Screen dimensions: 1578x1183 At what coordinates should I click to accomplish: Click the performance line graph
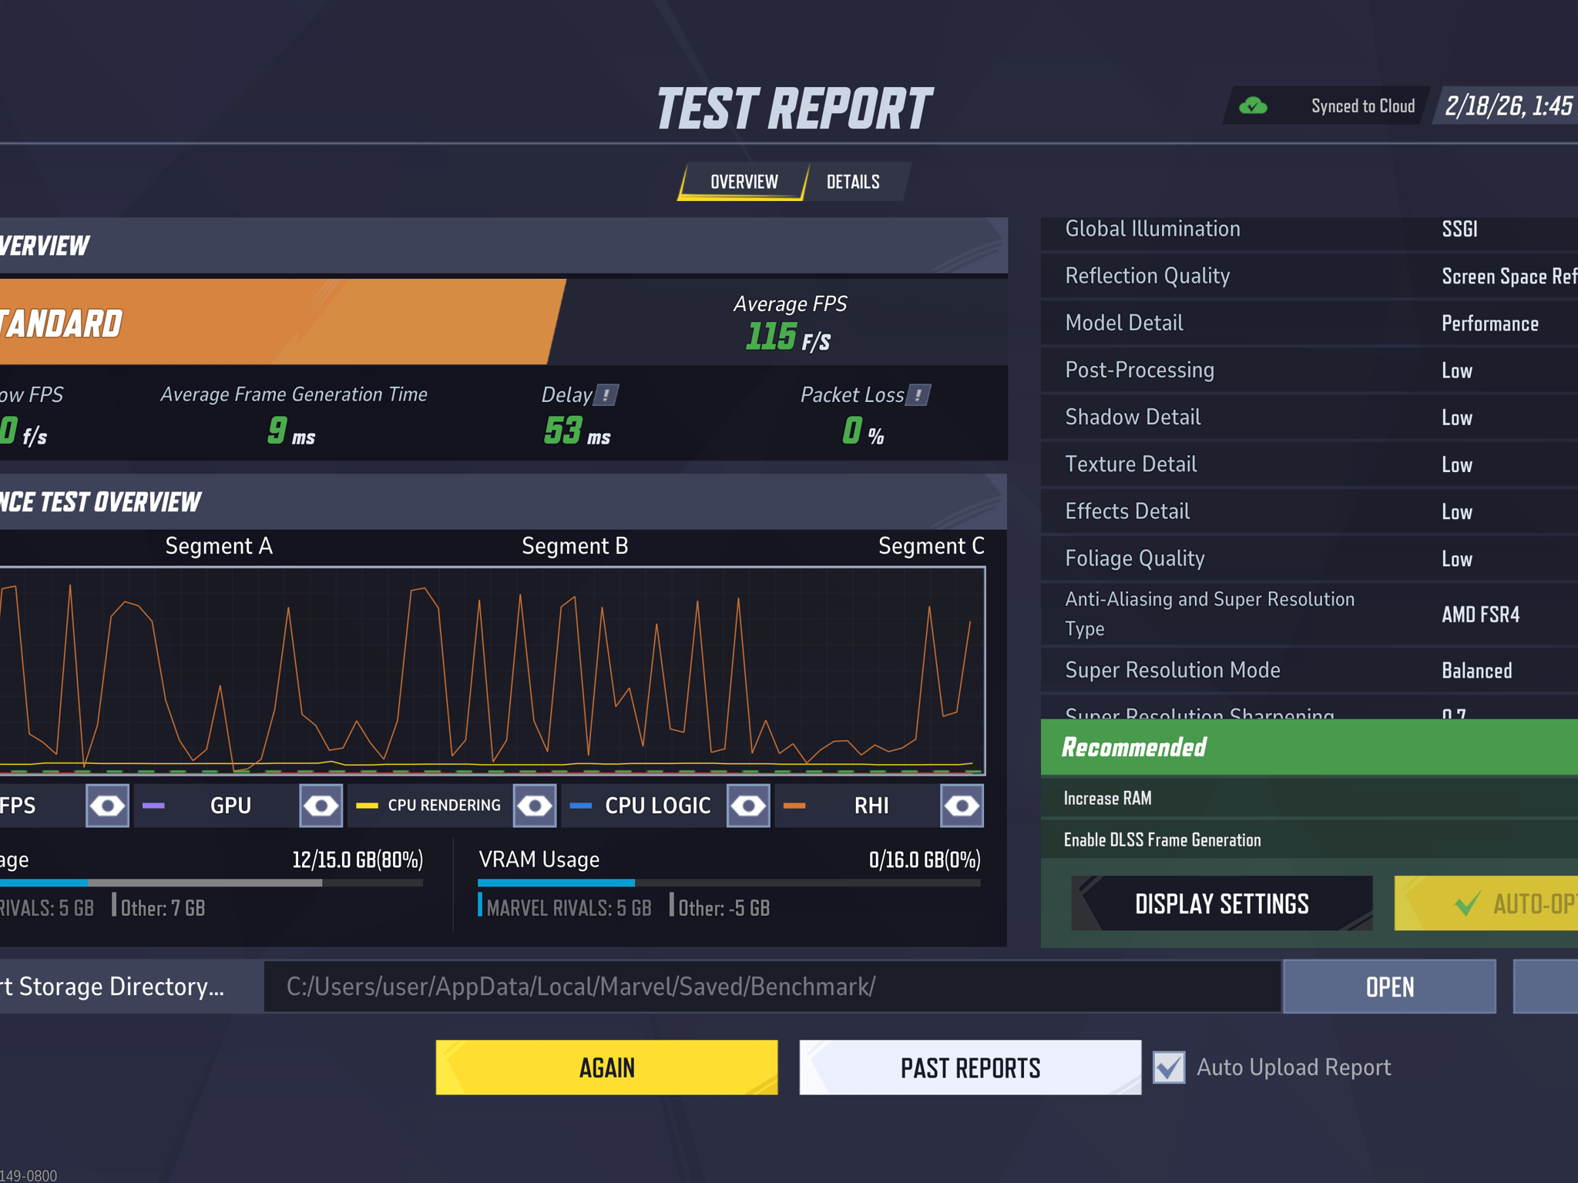coord(492,671)
